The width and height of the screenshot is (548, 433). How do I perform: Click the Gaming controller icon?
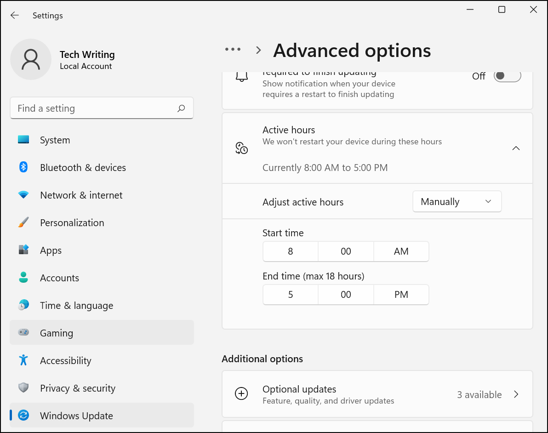coord(23,332)
